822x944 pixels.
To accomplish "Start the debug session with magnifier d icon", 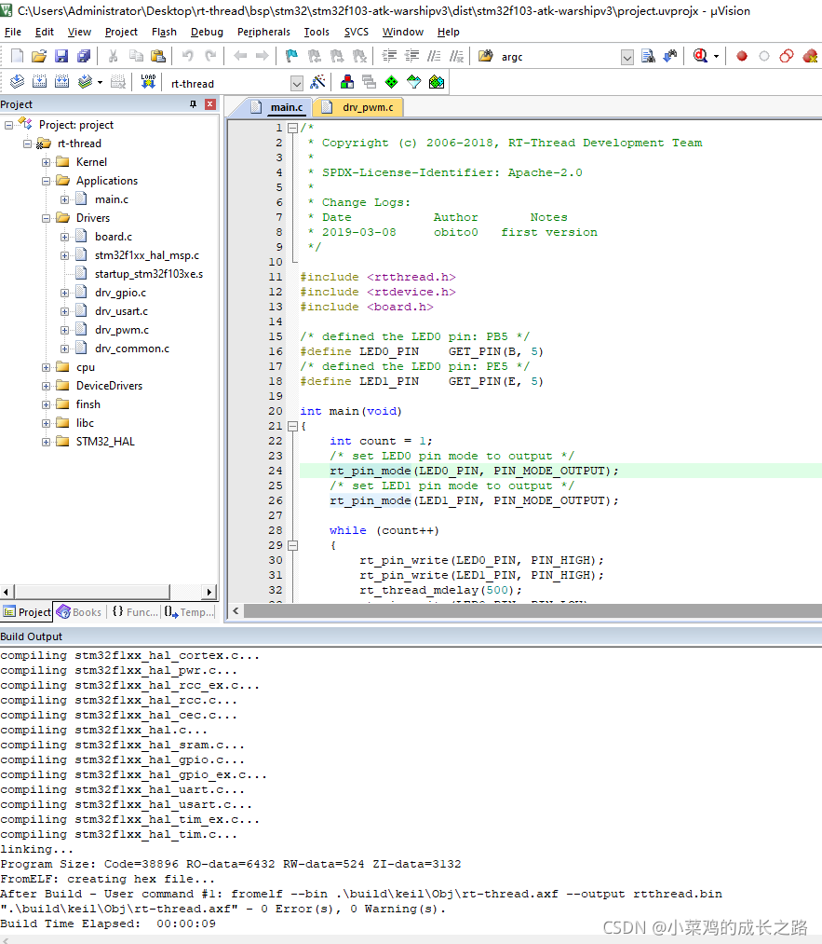I will click(700, 56).
